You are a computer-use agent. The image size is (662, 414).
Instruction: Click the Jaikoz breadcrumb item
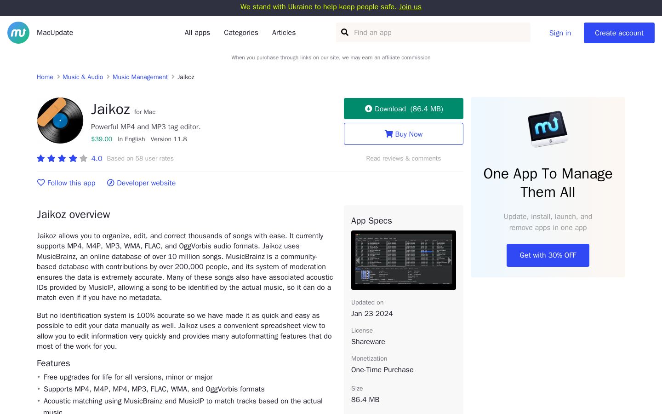click(186, 77)
